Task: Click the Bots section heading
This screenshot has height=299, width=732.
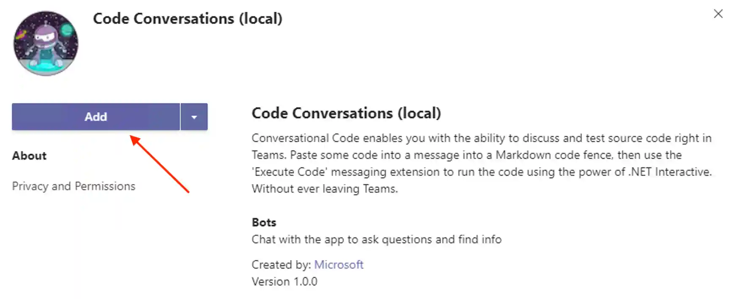Action: tap(264, 223)
